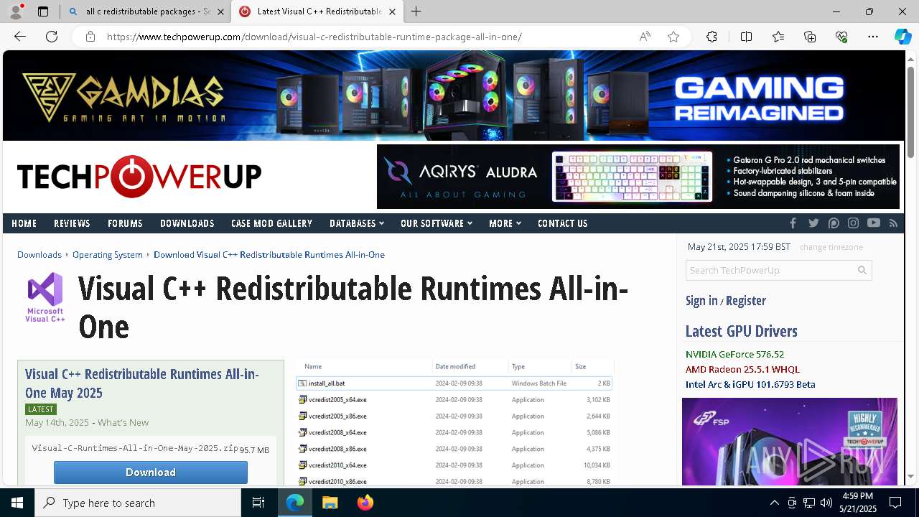
Task: Click the search magnifier in TechPowerUp search
Action: 862,270
